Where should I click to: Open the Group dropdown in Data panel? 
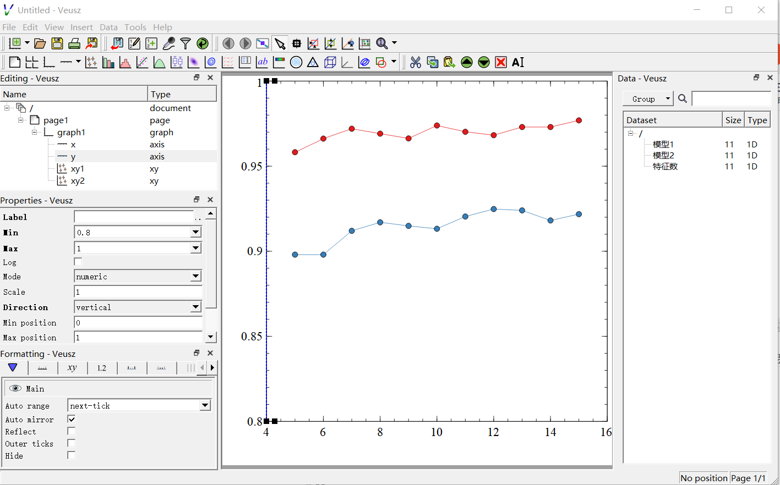648,98
